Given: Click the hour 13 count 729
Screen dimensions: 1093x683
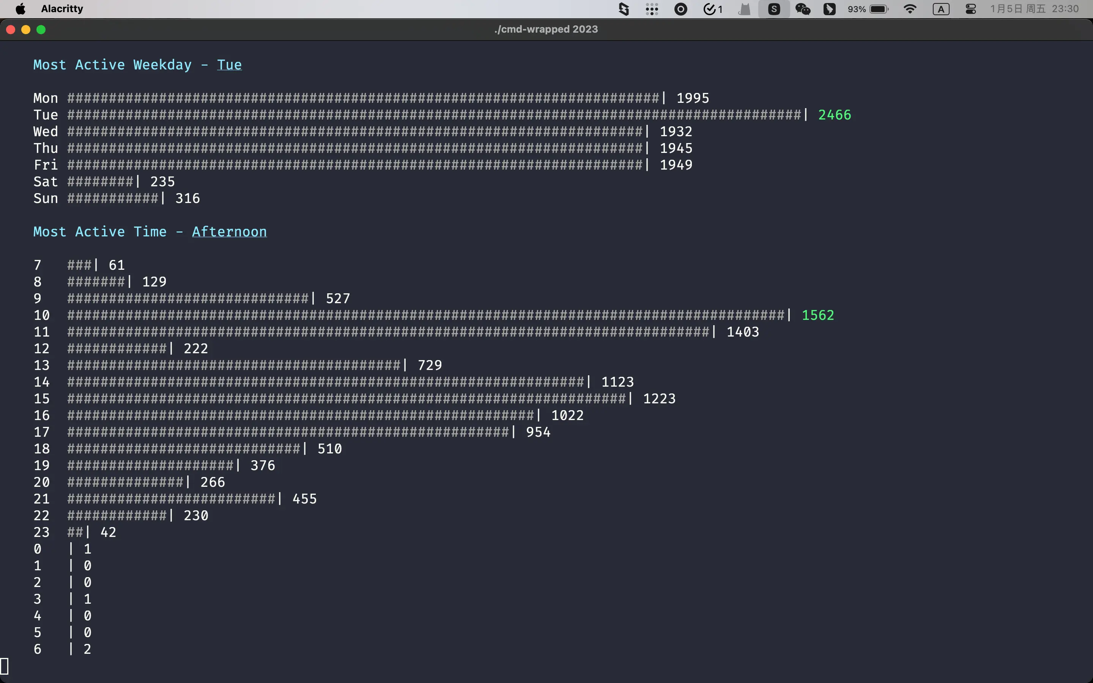Looking at the screenshot, I should tap(430, 365).
